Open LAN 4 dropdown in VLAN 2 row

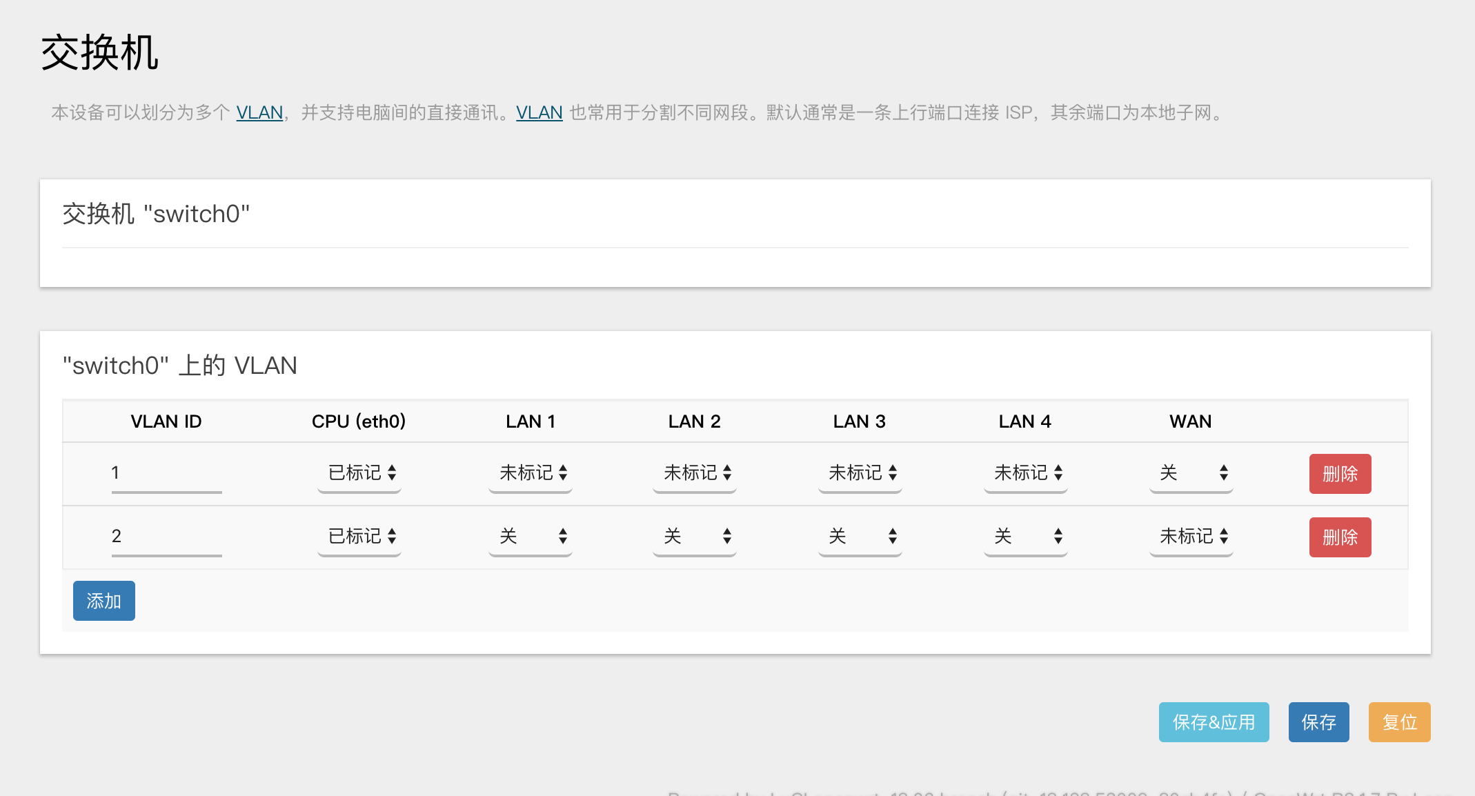1026,537
